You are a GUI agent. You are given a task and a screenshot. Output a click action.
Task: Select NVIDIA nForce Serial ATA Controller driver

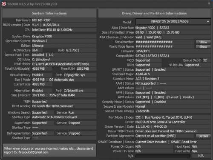[x=160, y=122]
